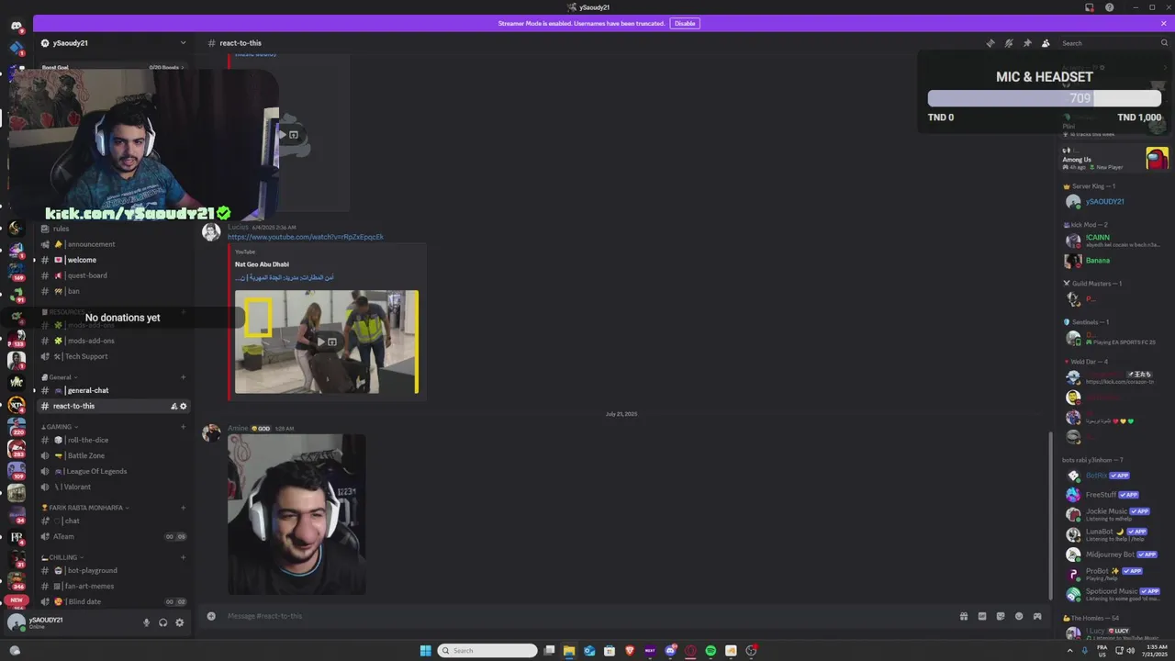Screen dimensions: 1175x661
Task: Toggle the member list icon
Action: [1046, 43]
